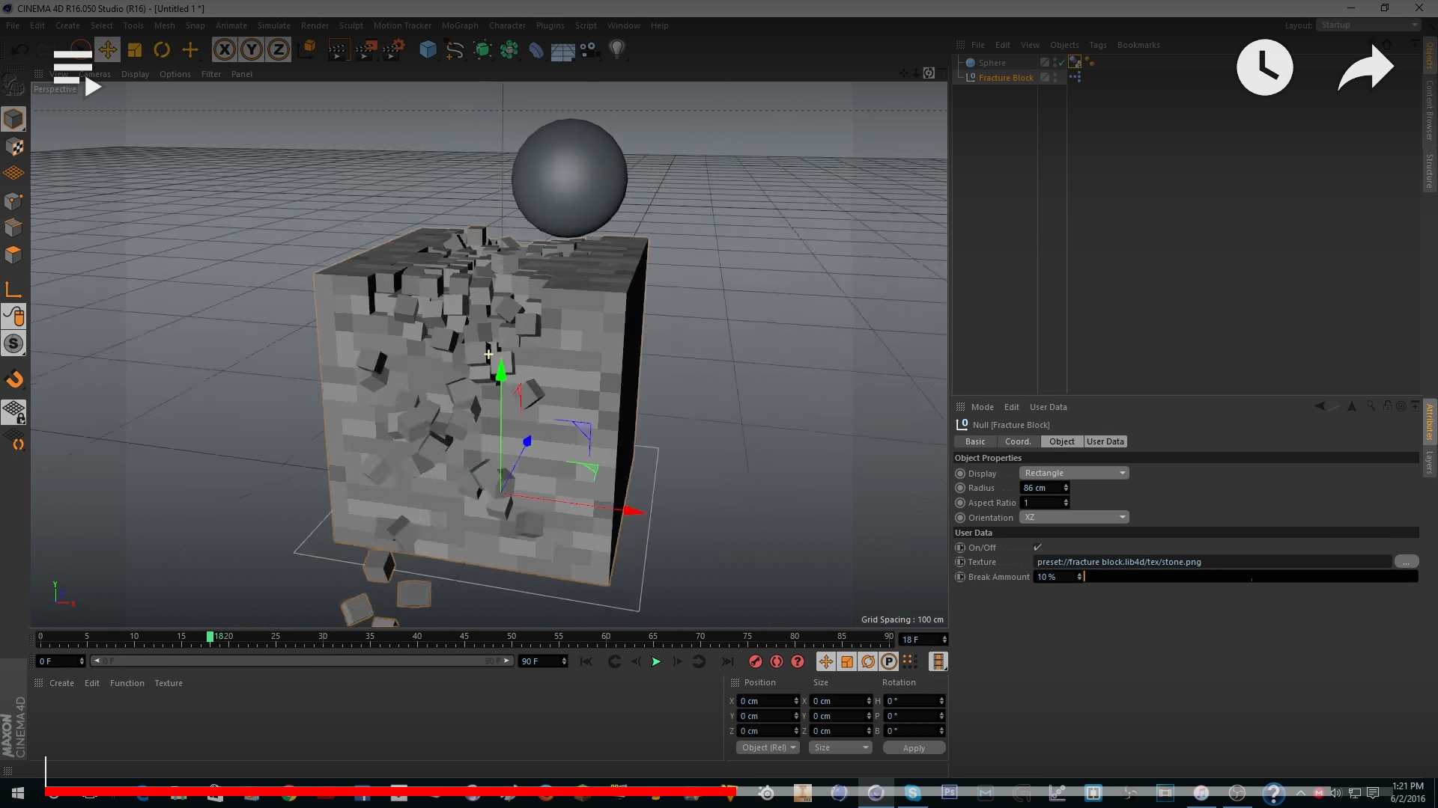Image resolution: width=1438 pixels, height=808 pixels.
Task: Open the MoGraph menu
Action: [459, 25]
